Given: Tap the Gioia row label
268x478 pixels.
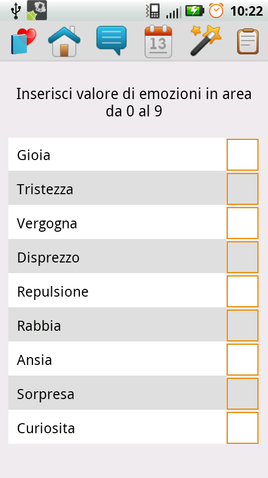Looking at the screenshot, I should pyautogui.click(x=33, y=155).
